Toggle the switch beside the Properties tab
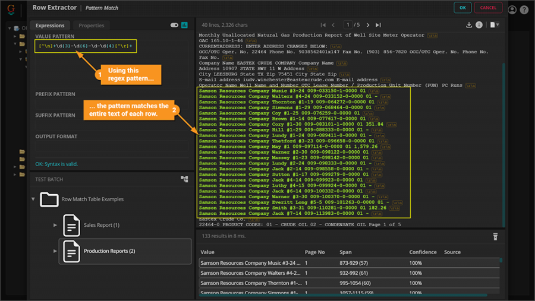535x301 pixels. click(174, 26)
